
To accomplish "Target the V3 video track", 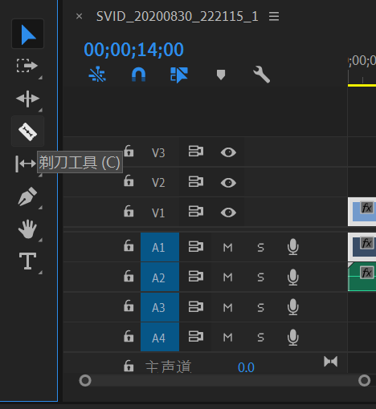I will (158, 152).
